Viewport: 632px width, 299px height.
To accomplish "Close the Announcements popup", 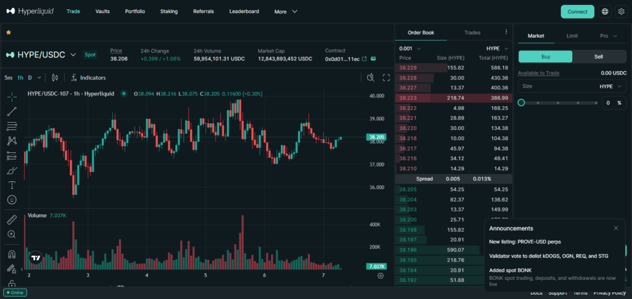I will click(x=616, y=228).
